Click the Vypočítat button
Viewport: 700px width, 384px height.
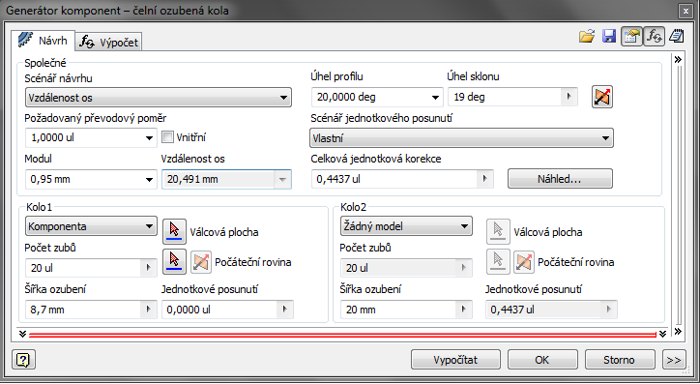pyautogui.click(x=455, y=360)
